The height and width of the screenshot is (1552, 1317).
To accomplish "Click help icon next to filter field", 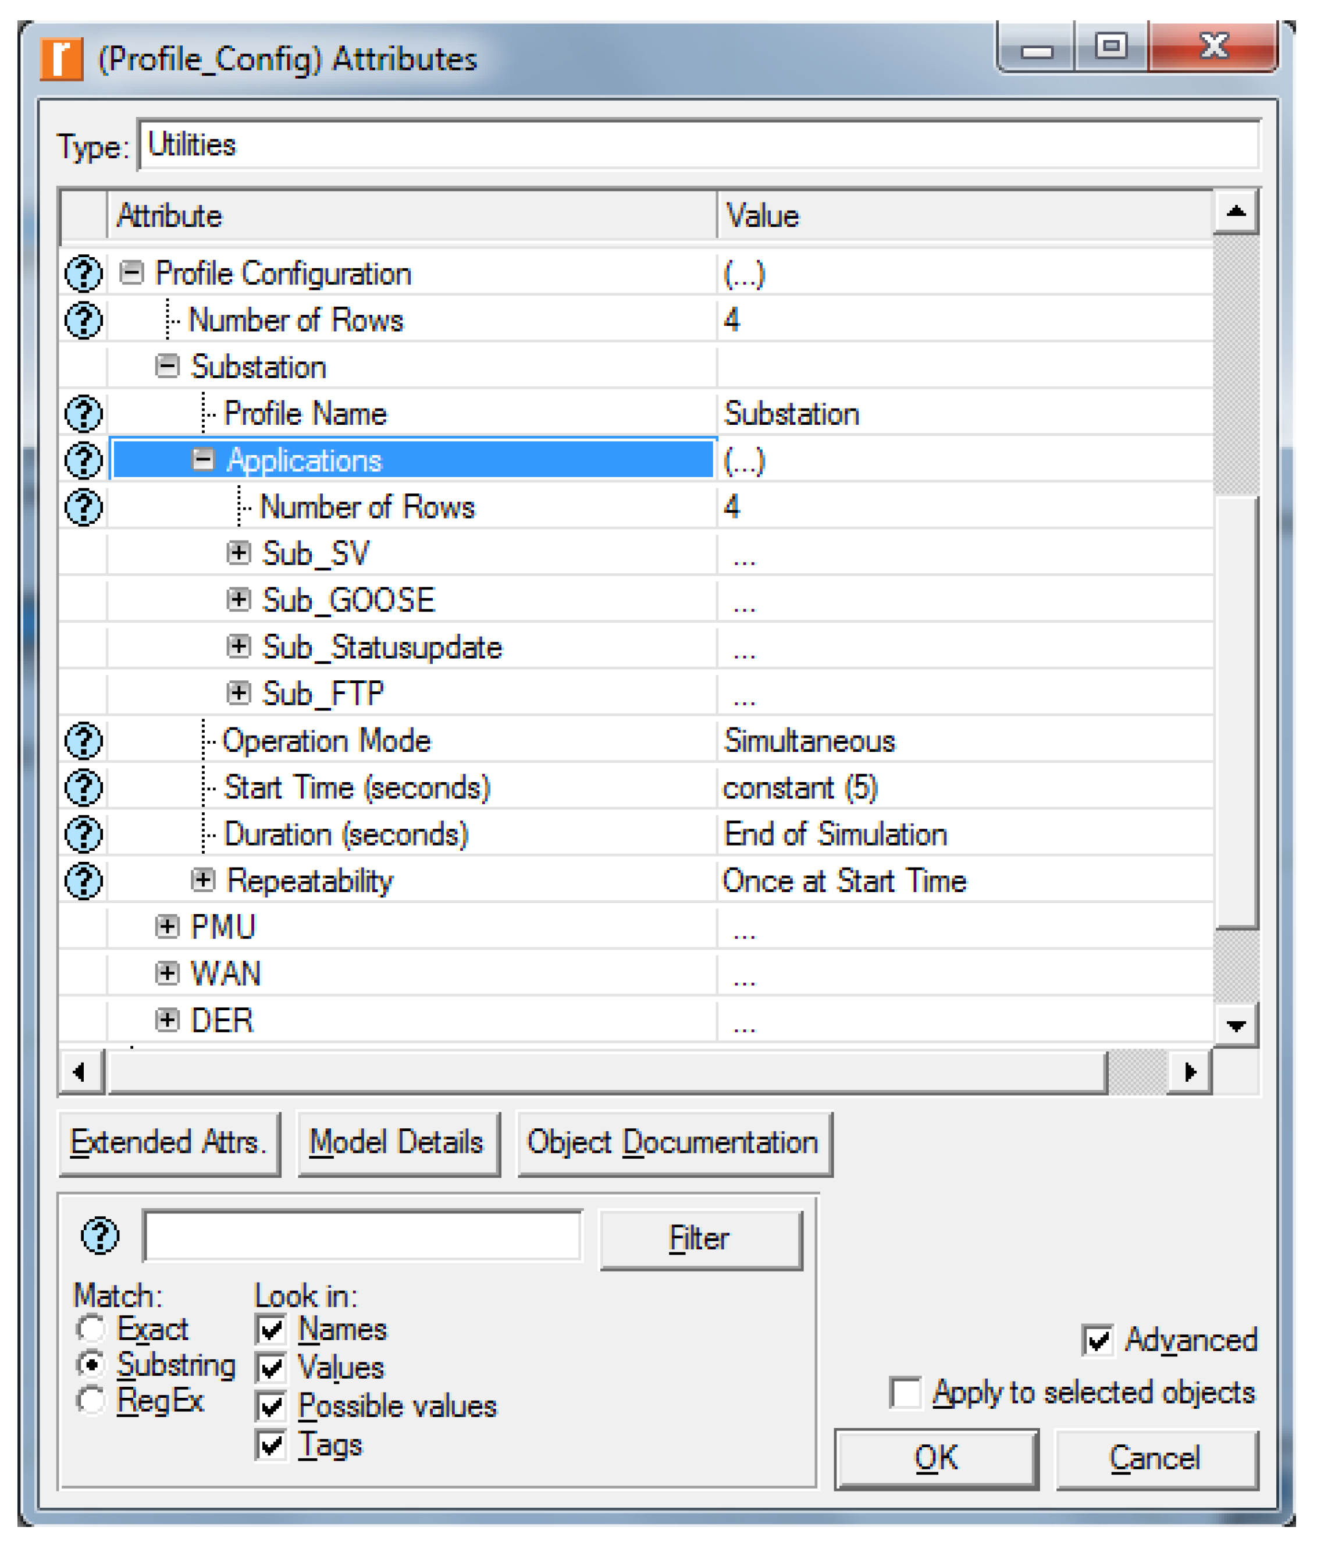I will [x=99, y=1236].
